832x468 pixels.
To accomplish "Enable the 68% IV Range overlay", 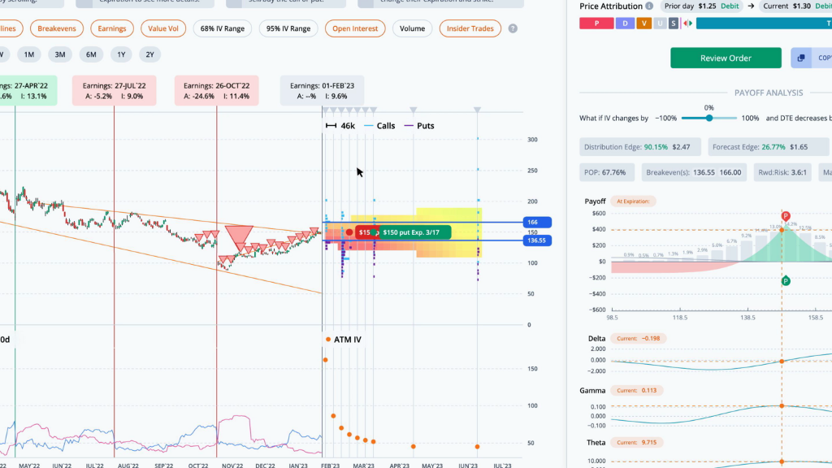I will tap(223, 28).
